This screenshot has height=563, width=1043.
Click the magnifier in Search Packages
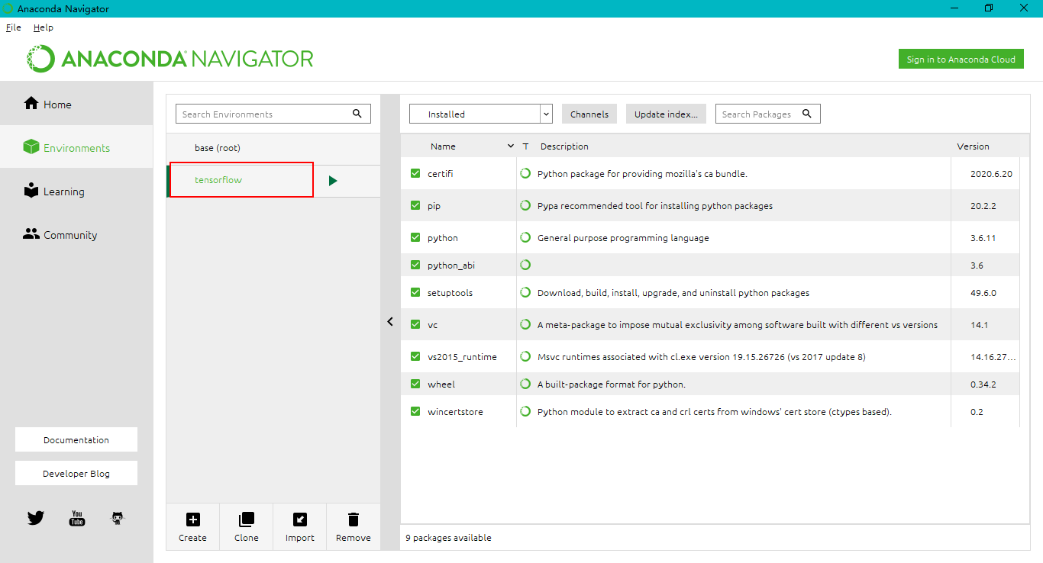[807, 114]
